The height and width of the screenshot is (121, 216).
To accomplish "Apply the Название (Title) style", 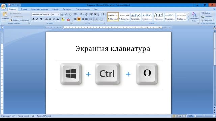I will click(159, 17).
